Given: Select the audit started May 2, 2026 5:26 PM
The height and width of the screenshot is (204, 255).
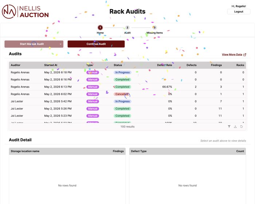Looking at the screenshot, I should (x=127, y=108).
